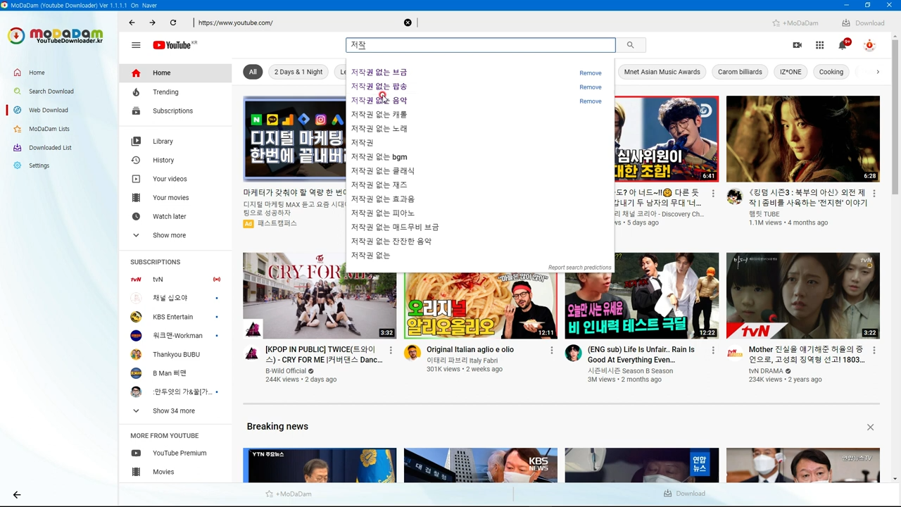Open the tvN subscription channel
This screenshot has height=507, width=901.
tap(175, 279)
